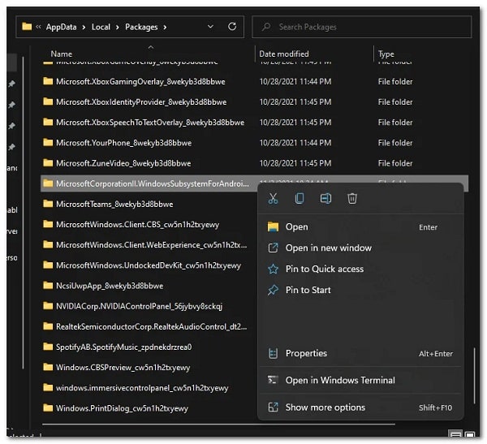Image resolution: width=487 pixels, height=444 pixels.
Task: Click AppData in the breadcrumb path
Action: pos(62,27)
